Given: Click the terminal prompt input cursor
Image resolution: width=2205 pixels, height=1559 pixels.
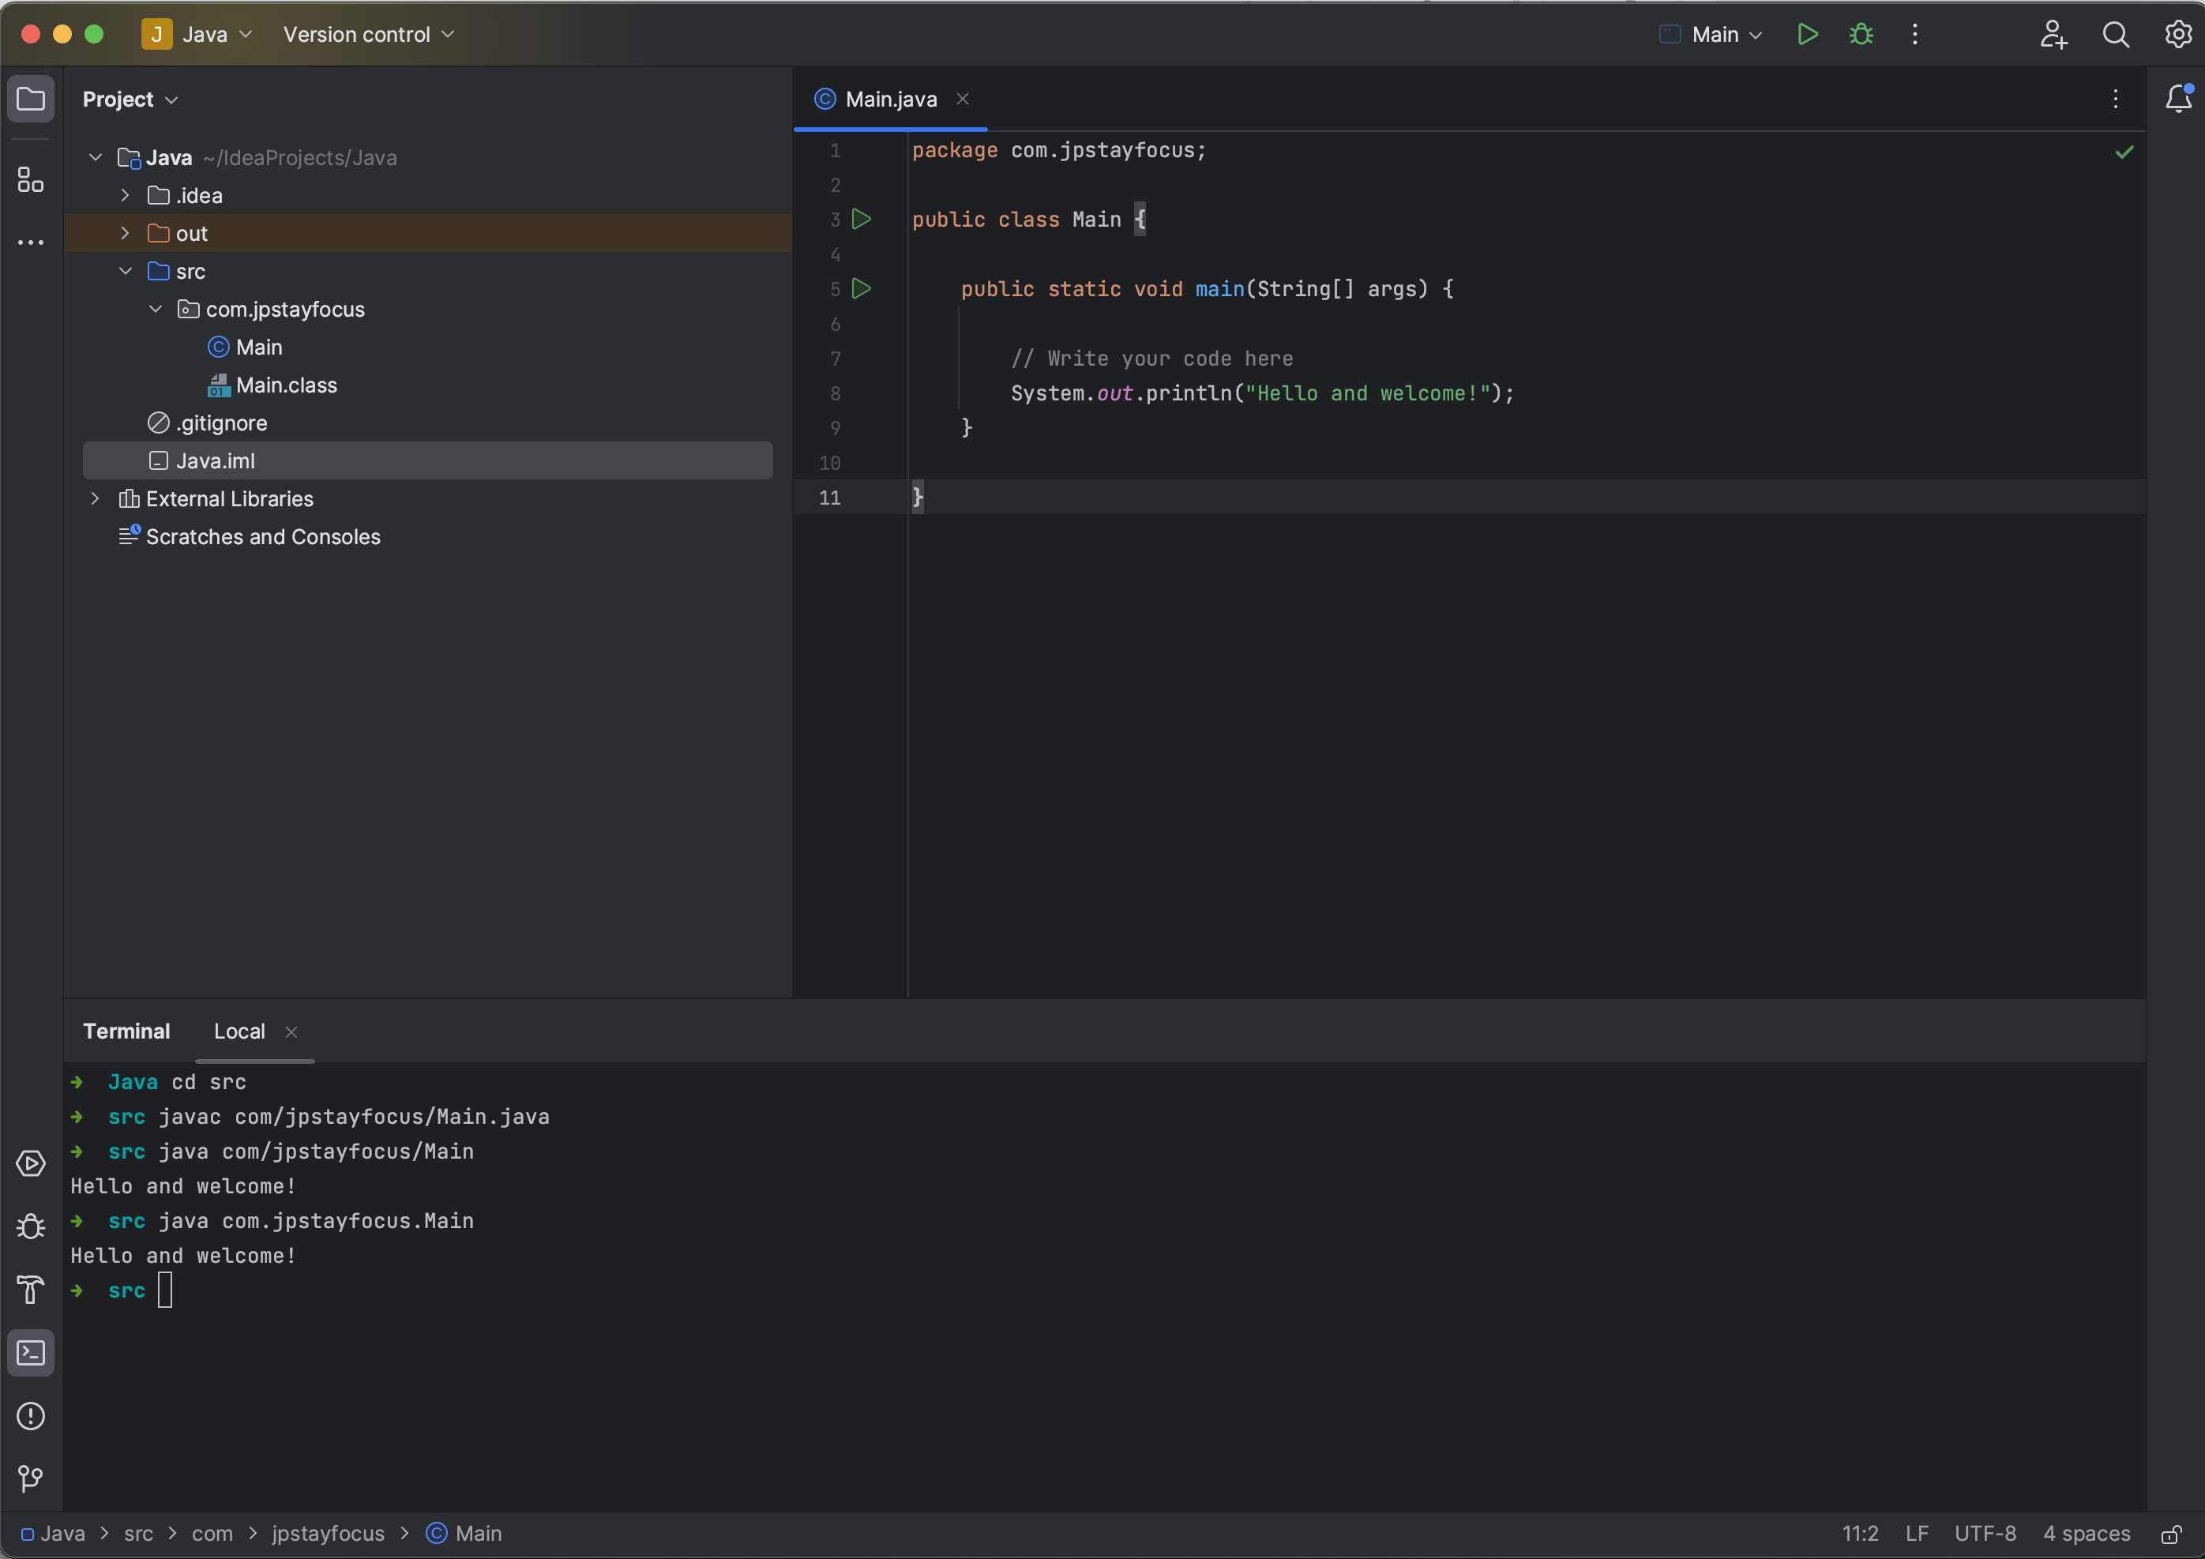Looking at the screenshot, I should click(165, 1290).
